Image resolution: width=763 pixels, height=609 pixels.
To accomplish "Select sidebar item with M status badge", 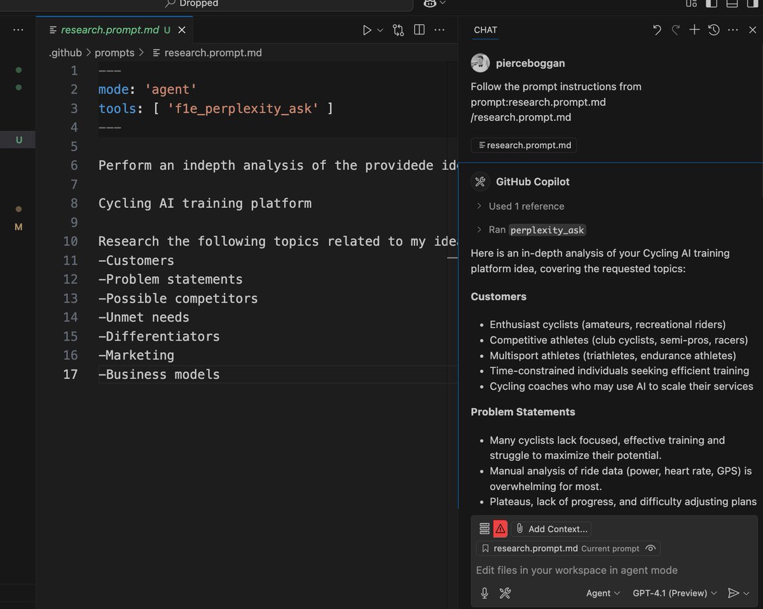I will (18, 226).
